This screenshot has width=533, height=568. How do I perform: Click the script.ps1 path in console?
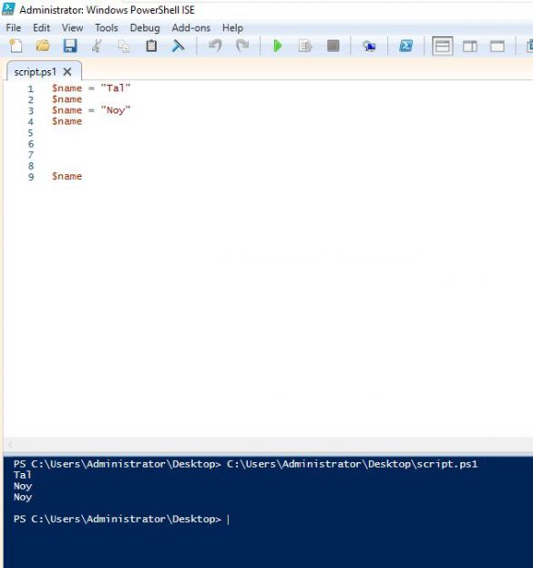pos(353,464)
